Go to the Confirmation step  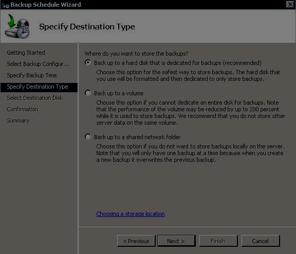tap(23, 109)
